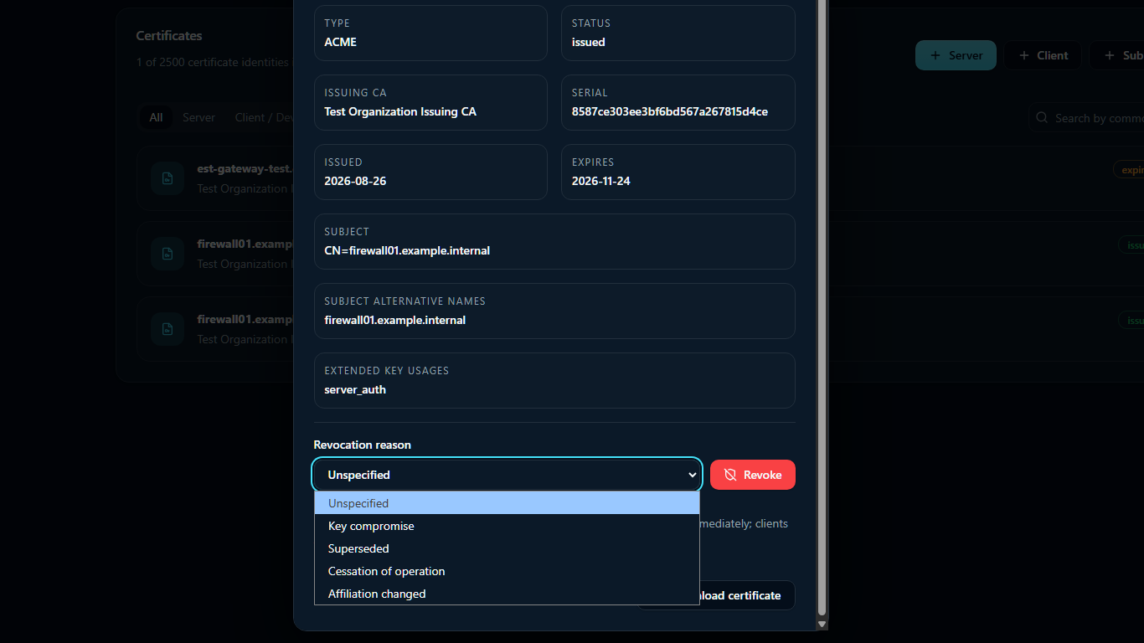The image size is (1144, 643).
Task: Click the Download certificate button
Action: [x=716, y=595]
